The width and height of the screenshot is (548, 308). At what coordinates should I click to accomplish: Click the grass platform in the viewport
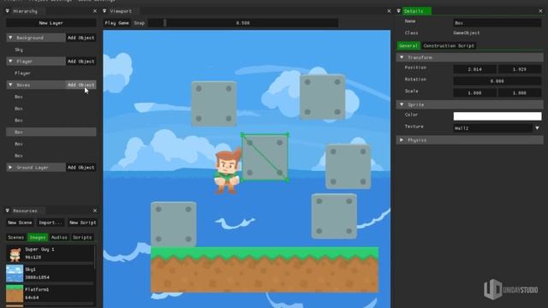point(265,269)
